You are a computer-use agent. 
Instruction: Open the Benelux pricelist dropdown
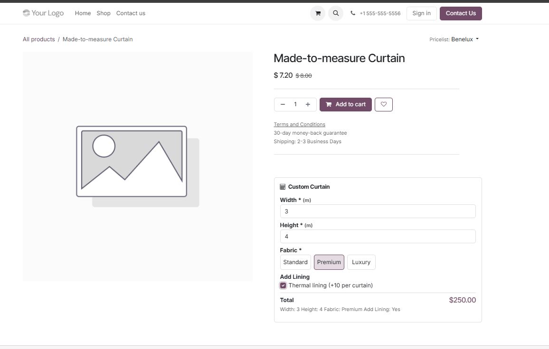tap(465, 39)
